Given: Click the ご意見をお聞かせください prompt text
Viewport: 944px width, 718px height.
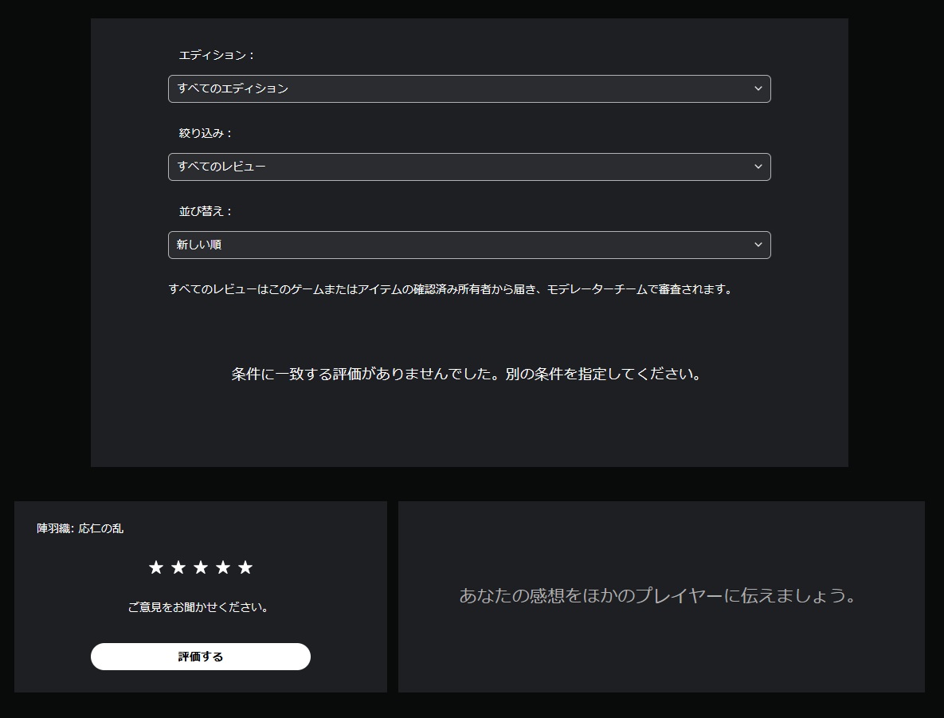Looking at the screenshot, I should tap(199, 607).
